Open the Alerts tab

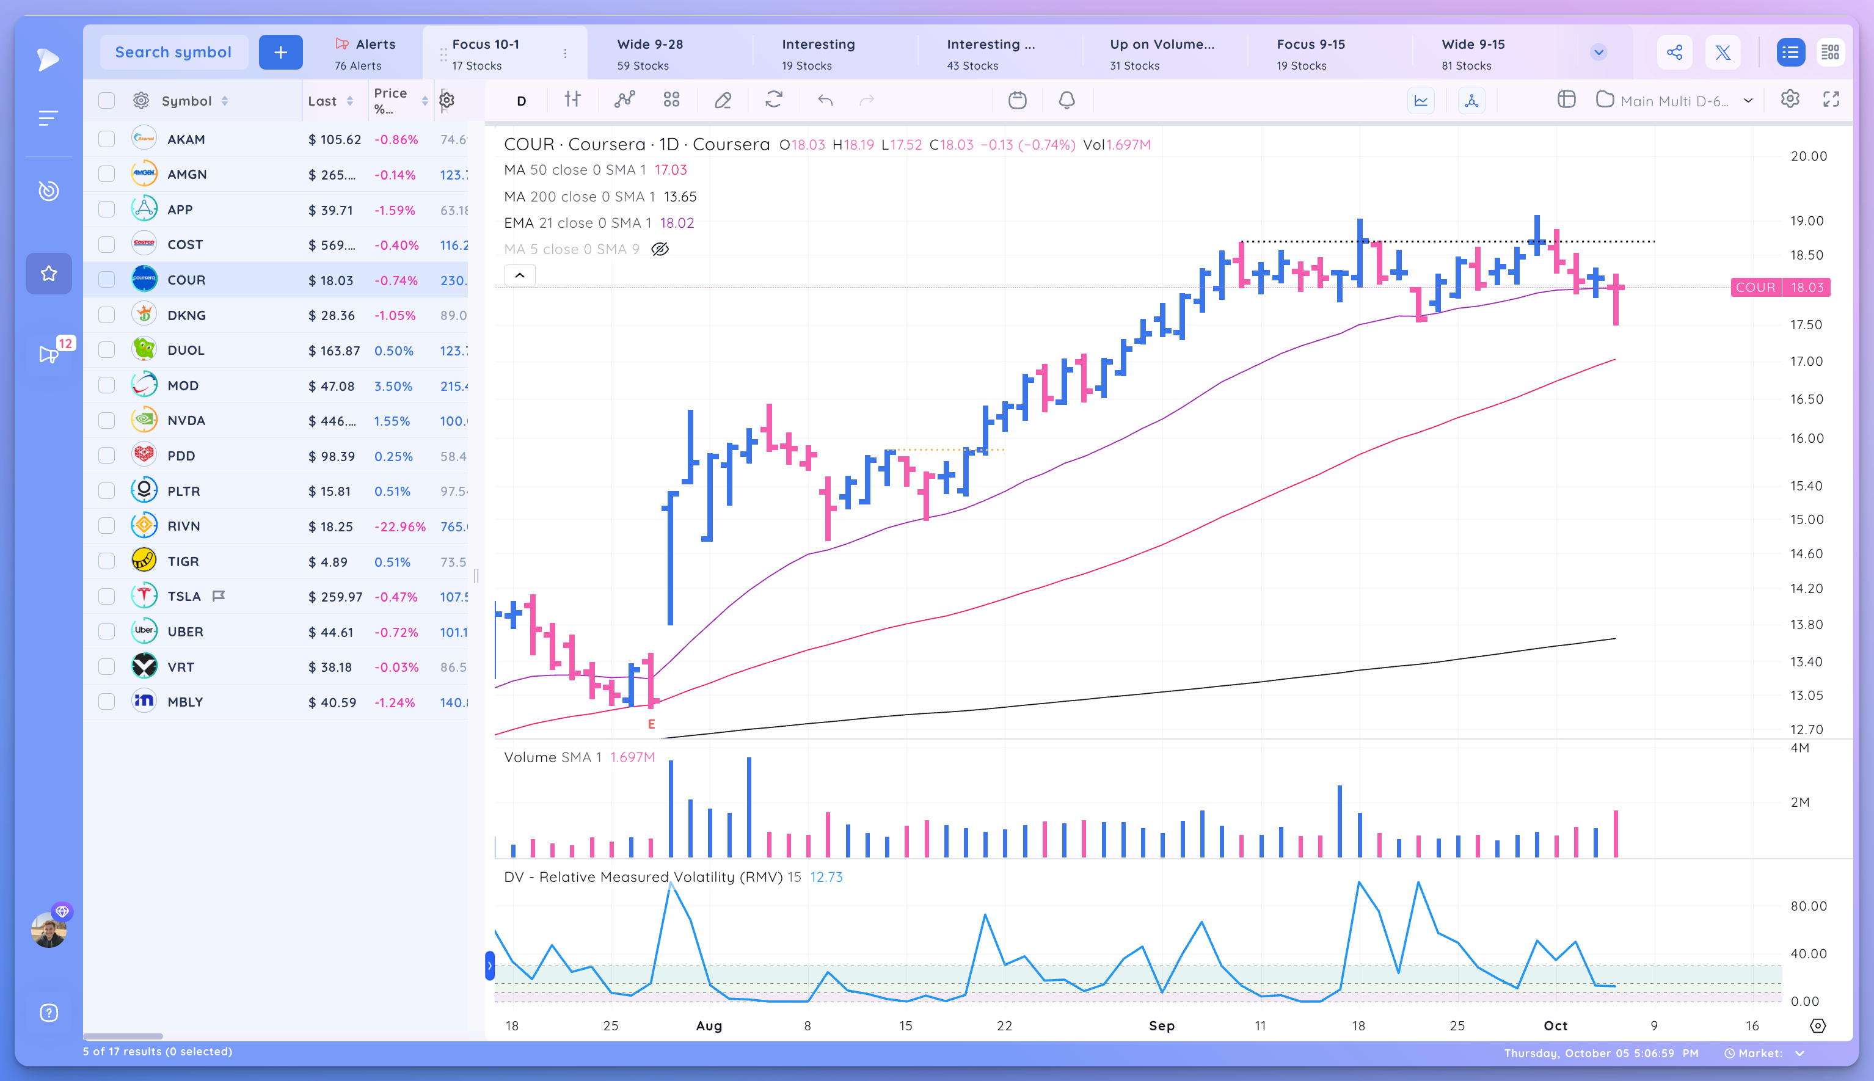(x=365, y=54)
